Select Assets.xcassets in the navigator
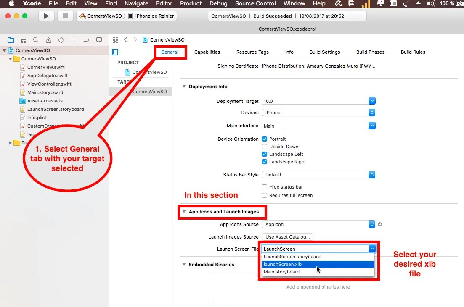This screenshot has width=464, height=307. pyautogui.click(x=45, y=101)
